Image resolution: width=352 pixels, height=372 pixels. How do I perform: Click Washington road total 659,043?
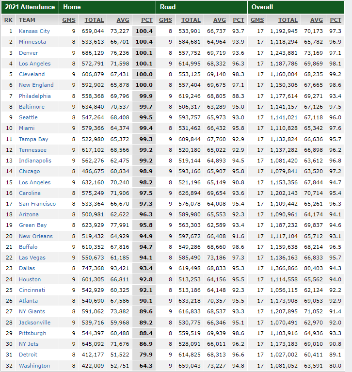coord(190,366)
